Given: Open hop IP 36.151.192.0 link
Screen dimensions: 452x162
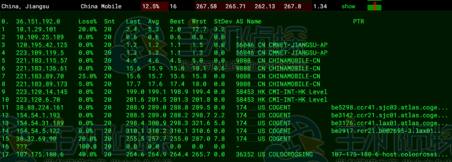Looking at the screenshot, I should click(38, 22).
